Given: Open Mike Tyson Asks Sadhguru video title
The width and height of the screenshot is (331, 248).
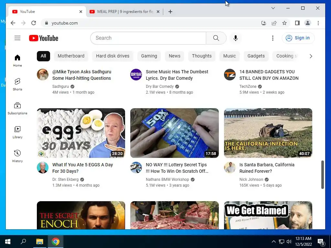Looking at the screenshot, I should click(82, 75).
